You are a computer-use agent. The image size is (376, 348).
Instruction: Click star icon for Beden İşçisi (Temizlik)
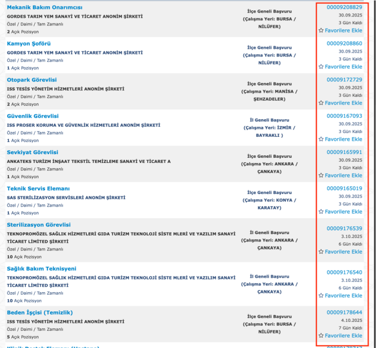click(321, 335)
